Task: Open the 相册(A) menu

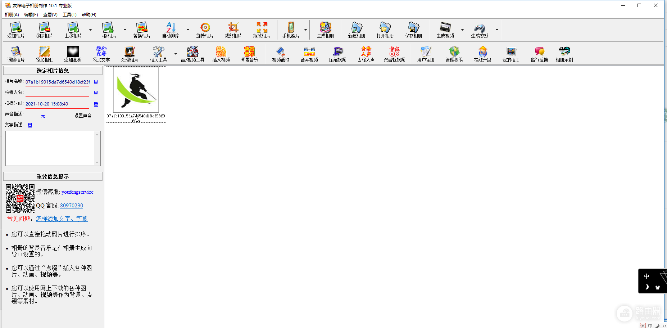Action: coord(12,15)
